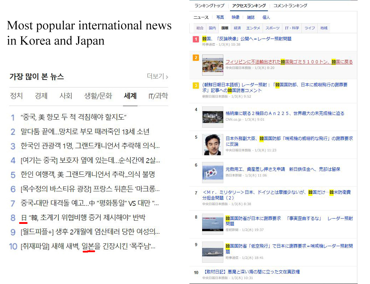Open Korean headline ranked number 1 about 중국
The height and width of the screenshot is (284, 370).
(74, 117)
